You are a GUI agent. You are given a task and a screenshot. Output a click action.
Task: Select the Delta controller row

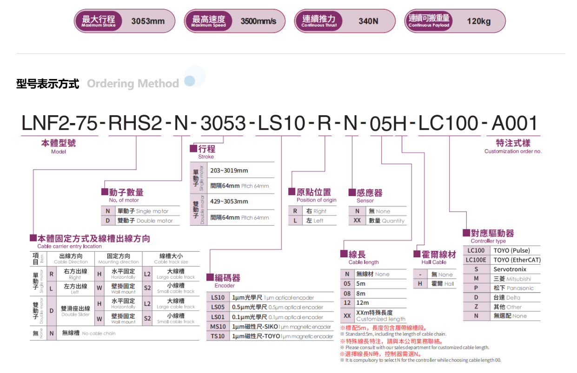pyautogui.click(x=502, y=297)
